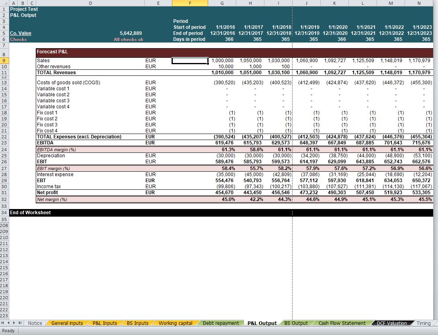
Task: Select the Sales row label
Action: tap(43, 61)
